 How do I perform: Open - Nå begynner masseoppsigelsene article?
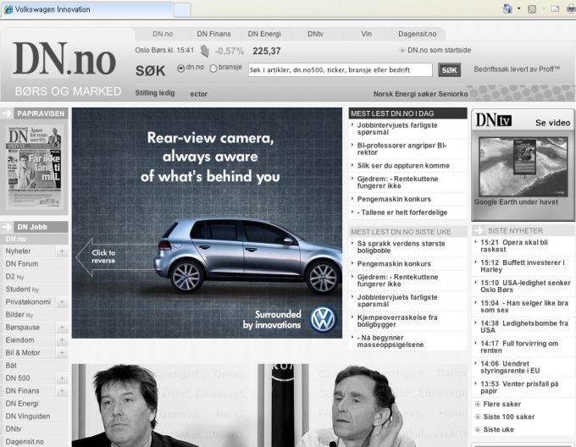pos(390,341)
